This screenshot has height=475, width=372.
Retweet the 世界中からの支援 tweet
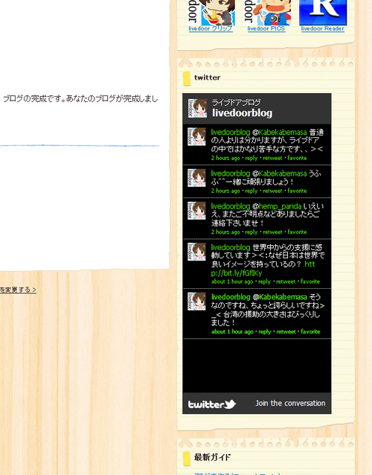click(x=286, y=281)
